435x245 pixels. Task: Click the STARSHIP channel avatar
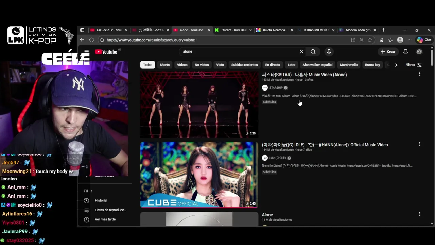265,88
